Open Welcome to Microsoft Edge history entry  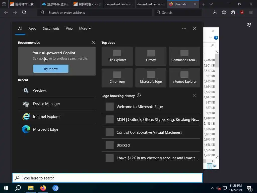[151, 107]
